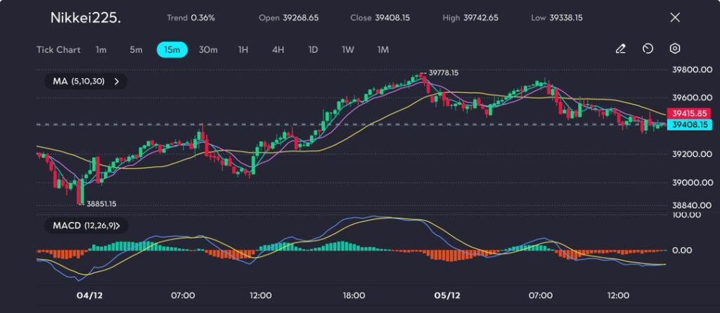This screenshot has height=313, width=720.
Task: Switch to Tick Chart view
Action: [58, 50]
